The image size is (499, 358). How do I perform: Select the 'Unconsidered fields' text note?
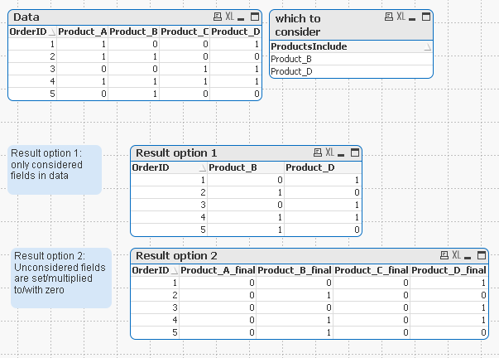click(x=60, y=278)
